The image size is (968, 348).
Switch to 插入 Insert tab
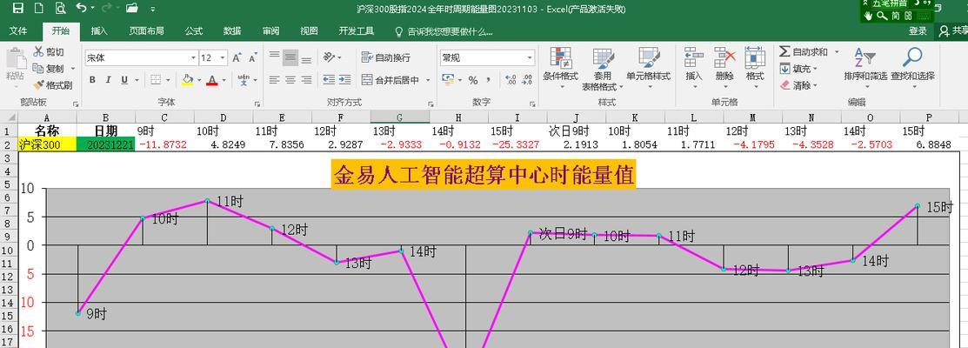[x=99, y=30]
